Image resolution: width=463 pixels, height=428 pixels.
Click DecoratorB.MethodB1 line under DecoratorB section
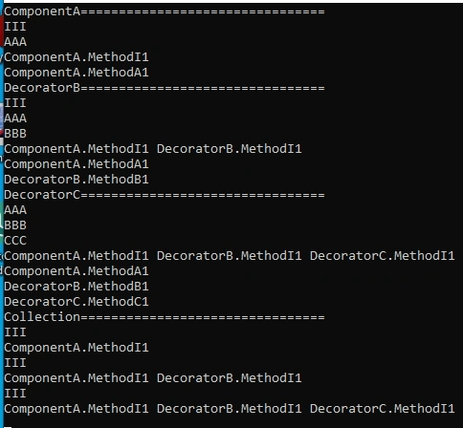pos(77,180)
